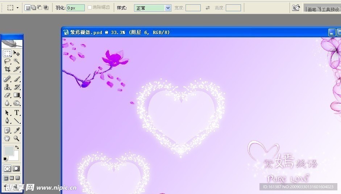Image resolution: width=341 pixels, height=194 pixels.
Task: Select the Magic Wand tool
Action: (17, 61)
